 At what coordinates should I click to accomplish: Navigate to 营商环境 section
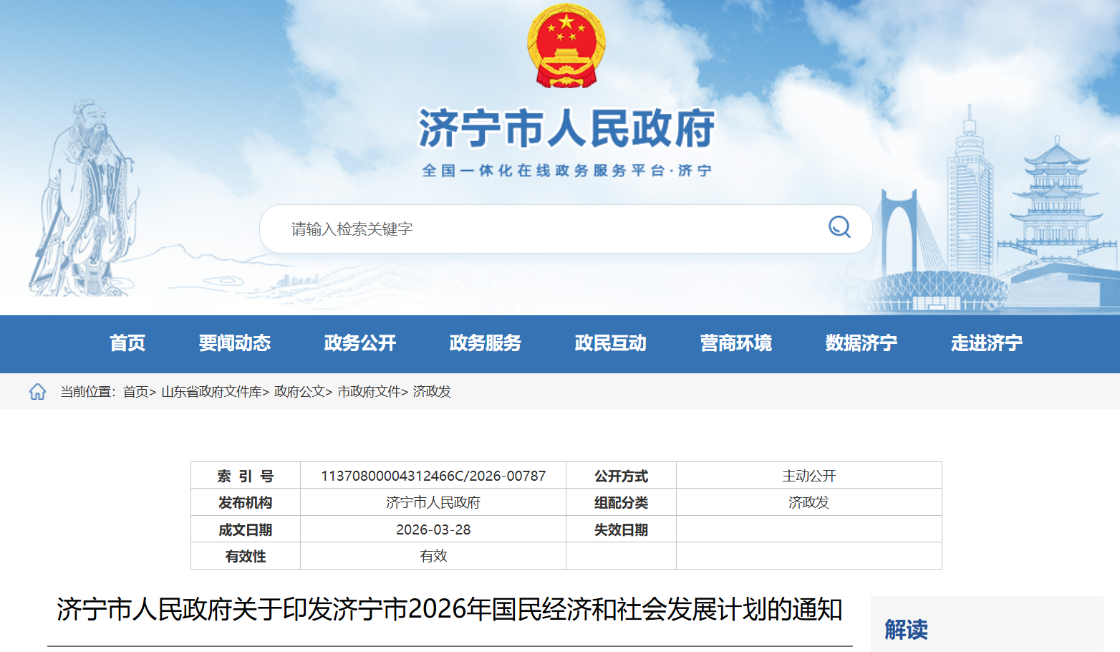736,343
